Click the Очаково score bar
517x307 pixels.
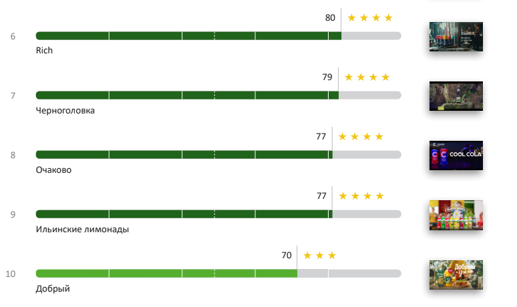[184, 155]
